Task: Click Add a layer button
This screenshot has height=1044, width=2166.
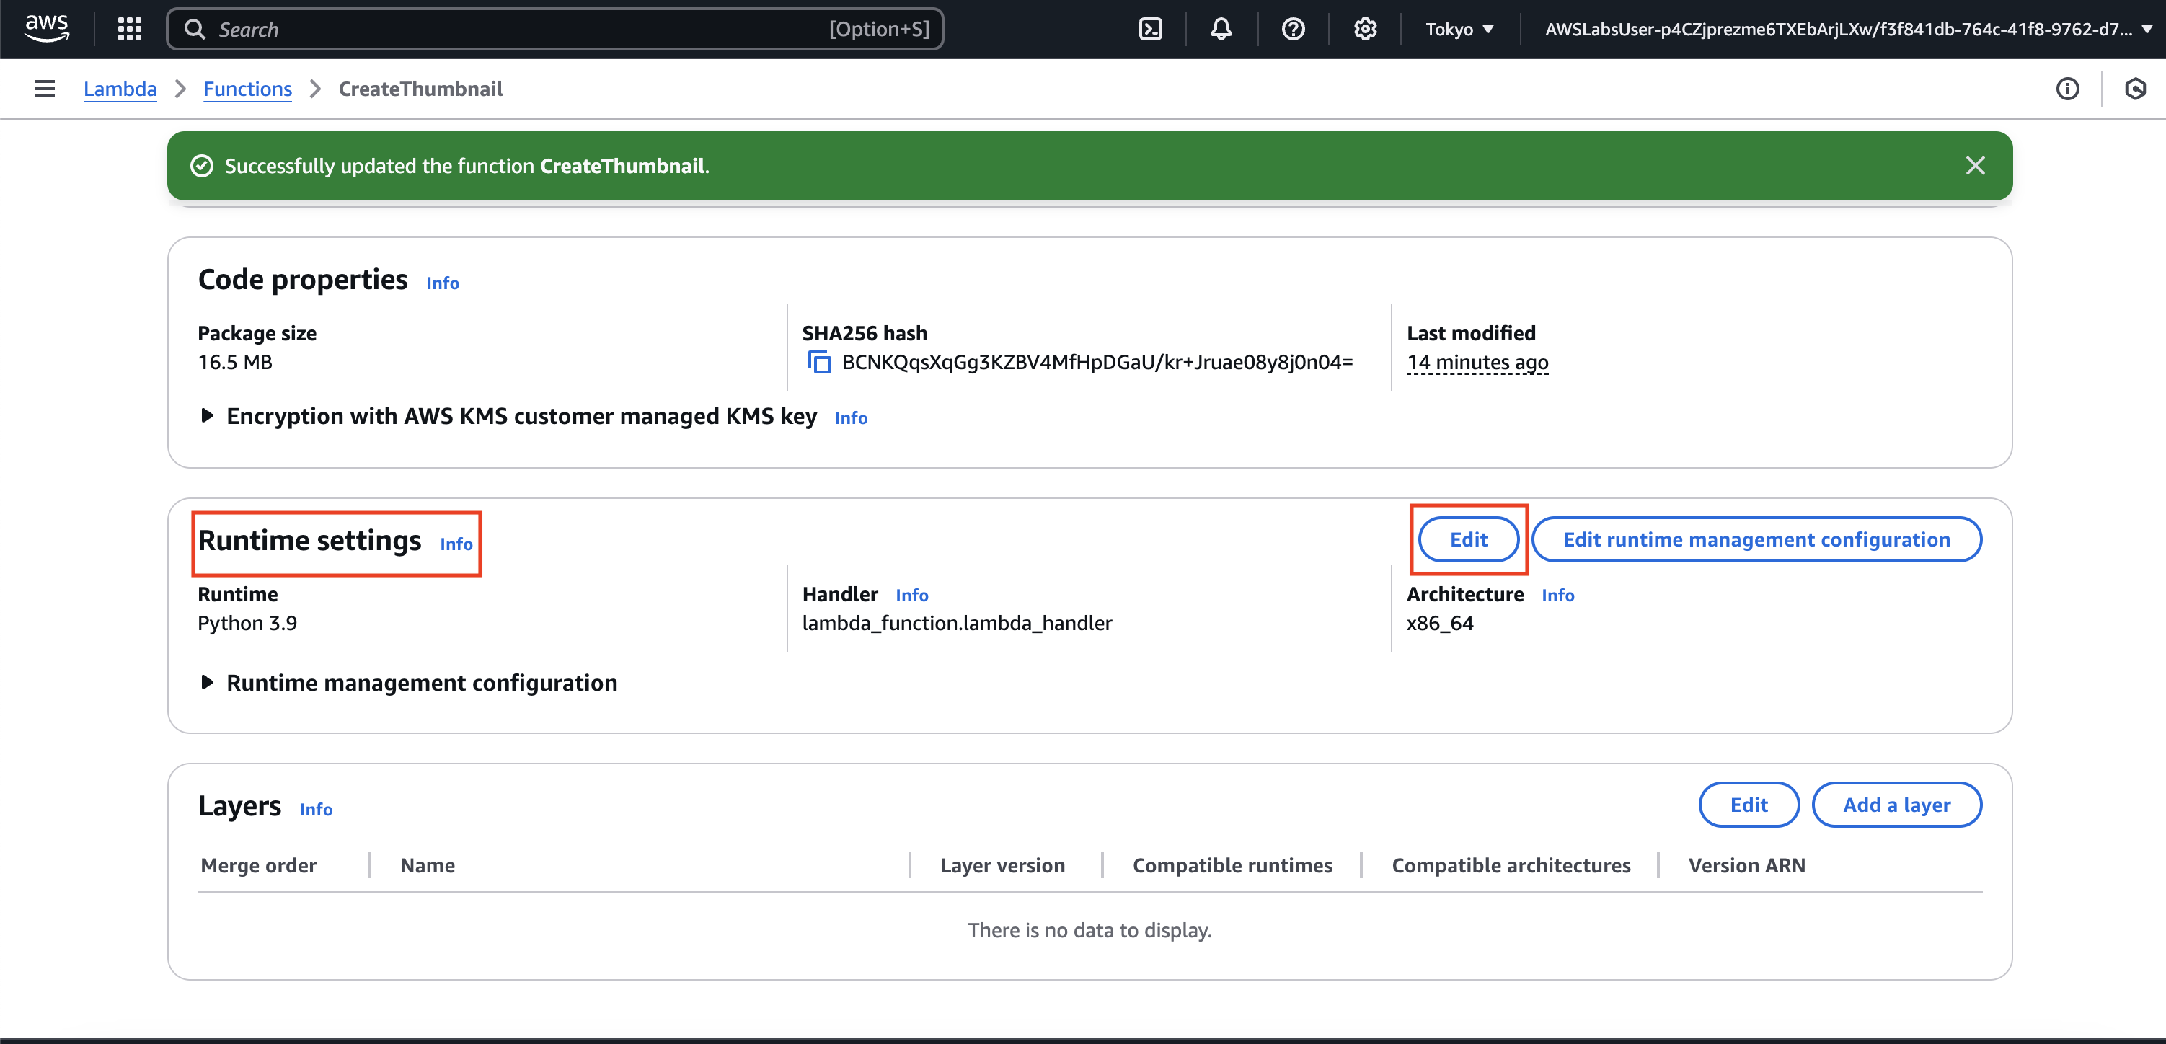Action: click(1896, 805)
